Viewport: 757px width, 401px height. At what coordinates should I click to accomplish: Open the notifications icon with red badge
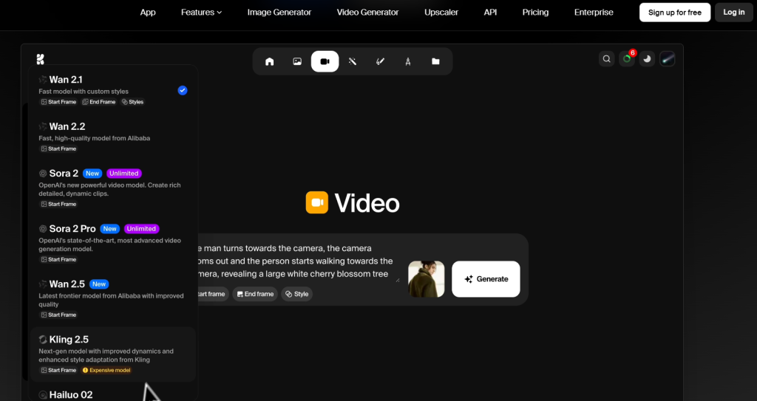pos(627,59)
